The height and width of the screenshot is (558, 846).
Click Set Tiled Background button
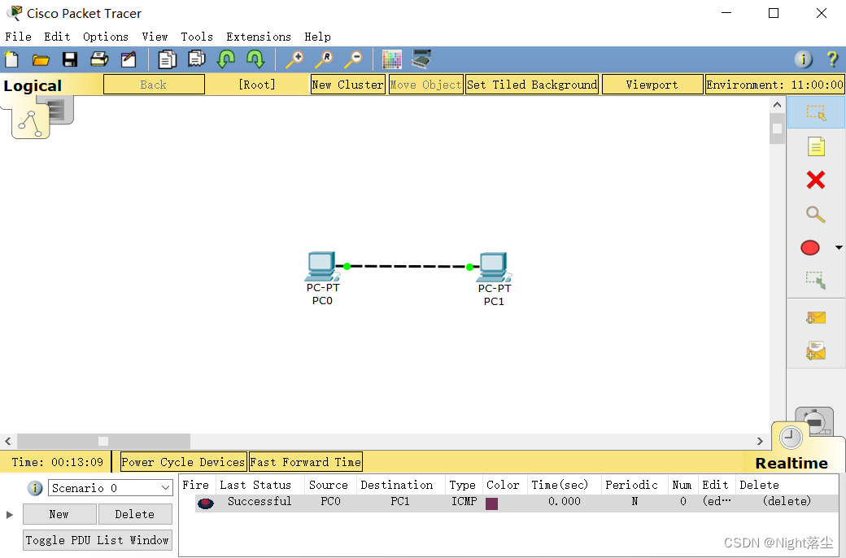tap(532, 84)
